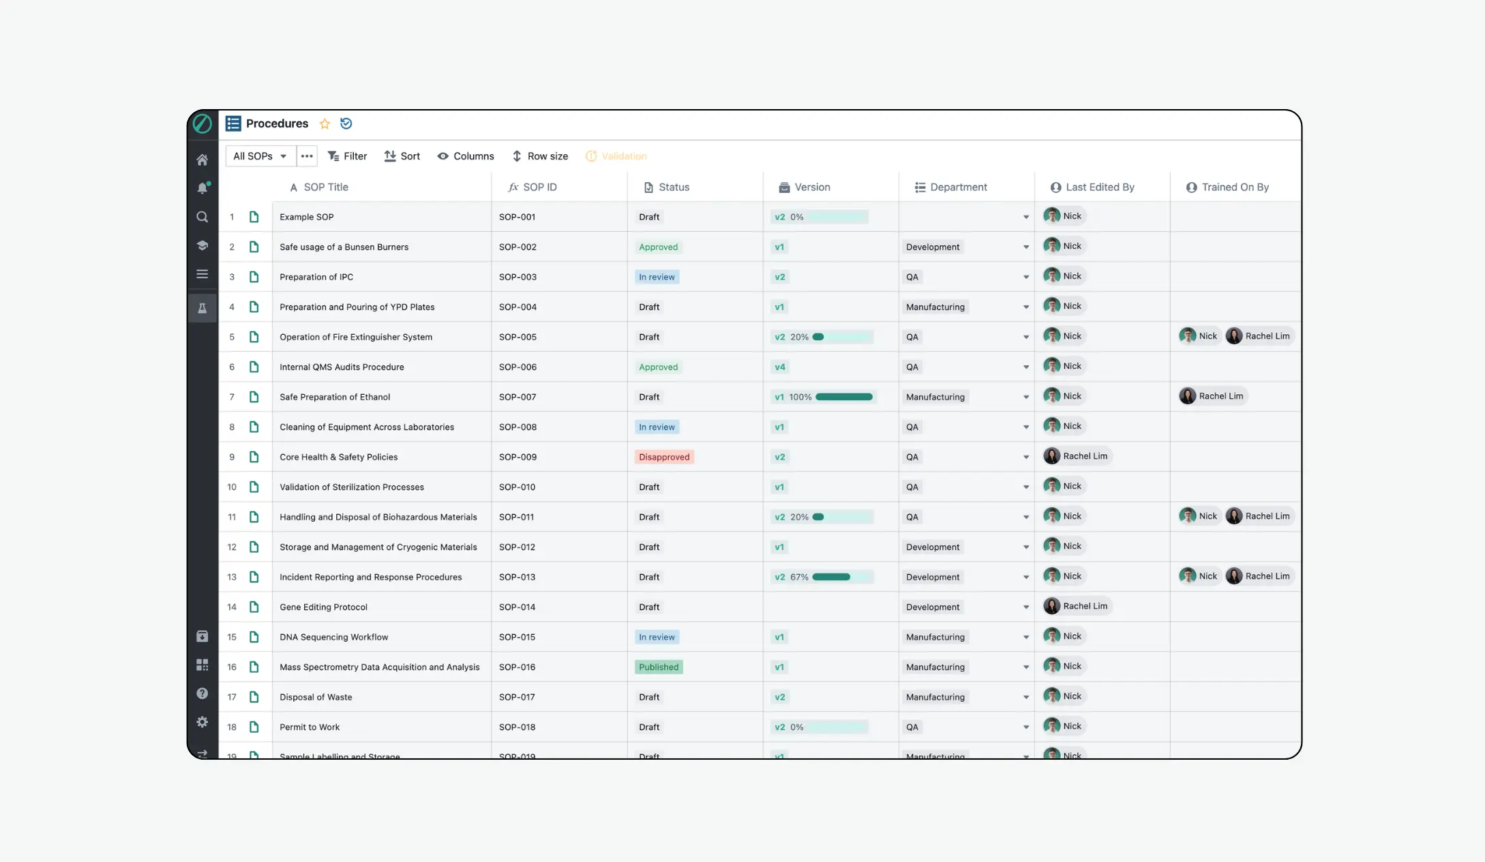Open settings gear in sidebar
Viewport: 1485px width, 862px height.
(x=202, y=722)
